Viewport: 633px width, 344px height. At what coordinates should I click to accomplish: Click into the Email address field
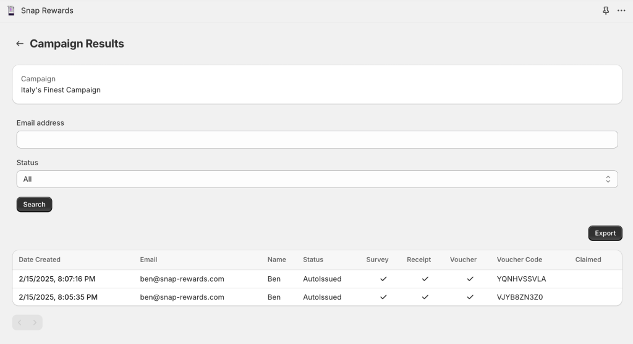click(x=316, y=139)
